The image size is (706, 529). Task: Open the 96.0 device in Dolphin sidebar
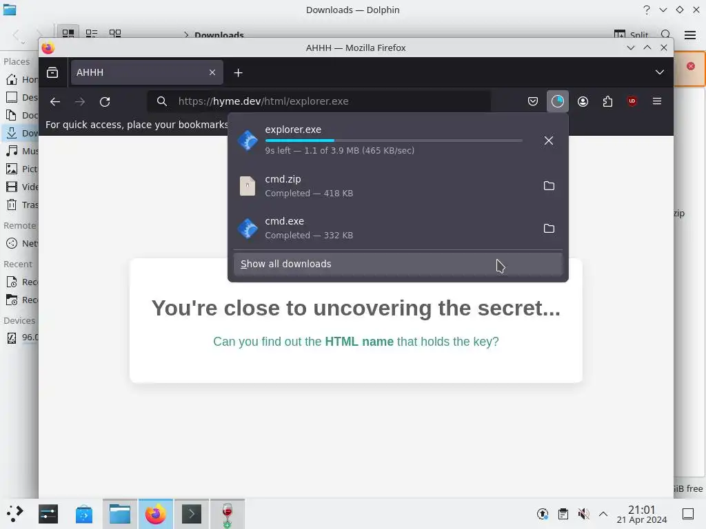(21, 338)
